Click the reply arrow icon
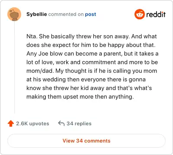 (x=61, y=123)
